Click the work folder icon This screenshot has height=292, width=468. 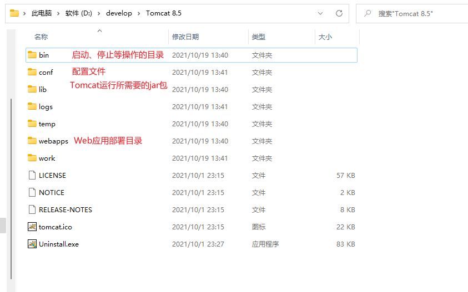32,158
